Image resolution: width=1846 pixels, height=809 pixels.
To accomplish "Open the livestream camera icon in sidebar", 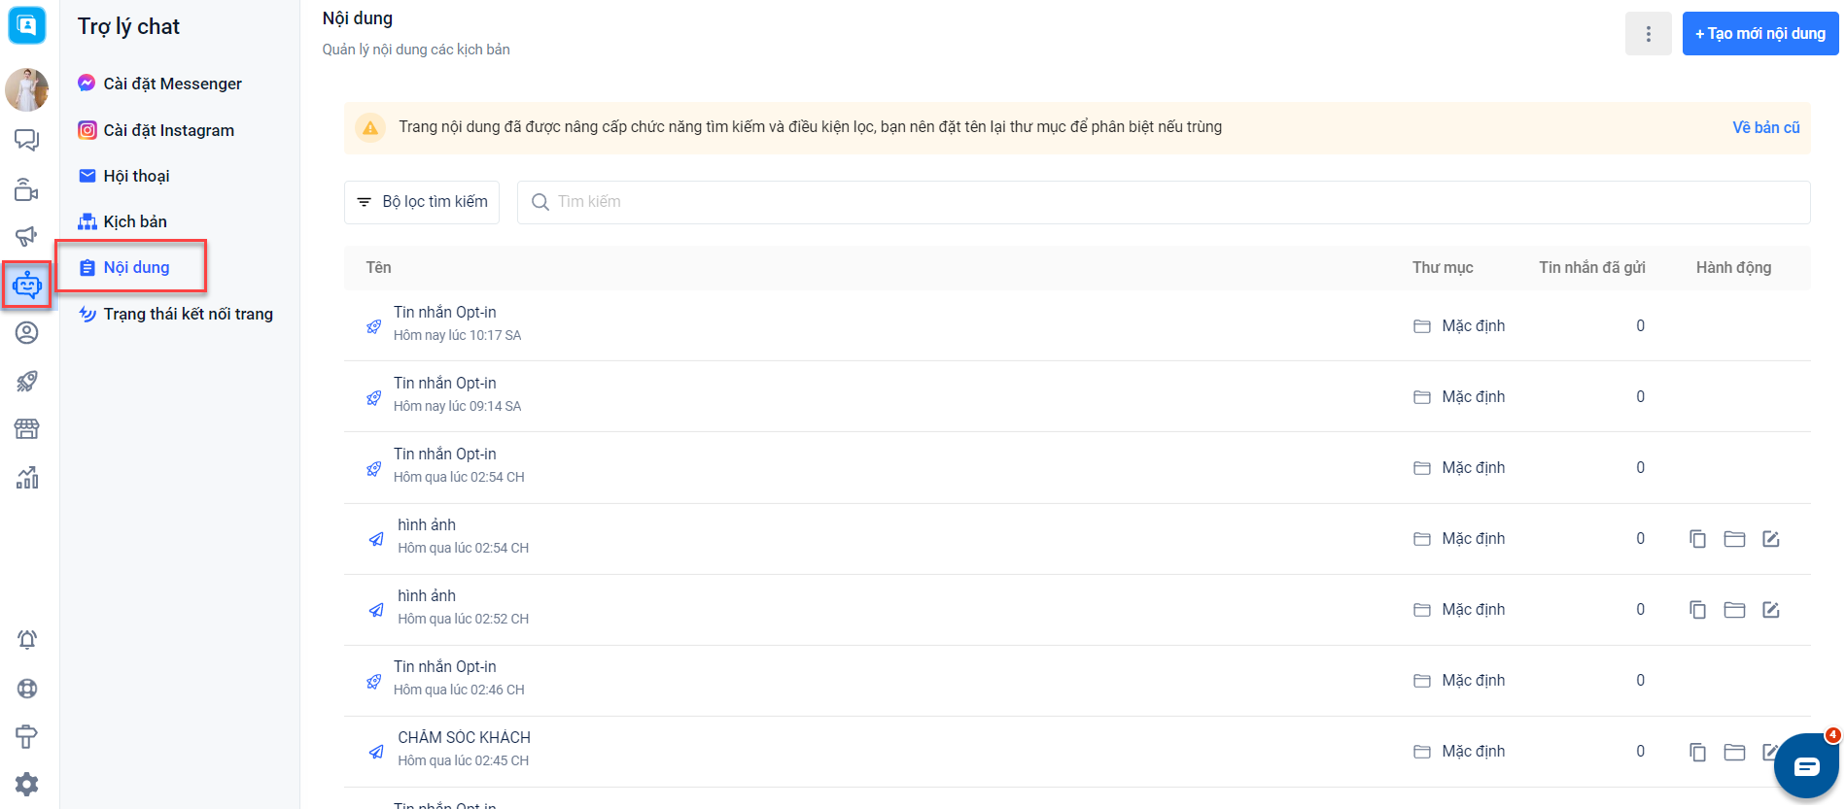I will [26, 189].
